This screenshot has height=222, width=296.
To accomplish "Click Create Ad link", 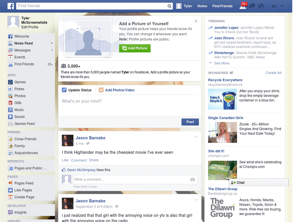I will coord(273,73).
